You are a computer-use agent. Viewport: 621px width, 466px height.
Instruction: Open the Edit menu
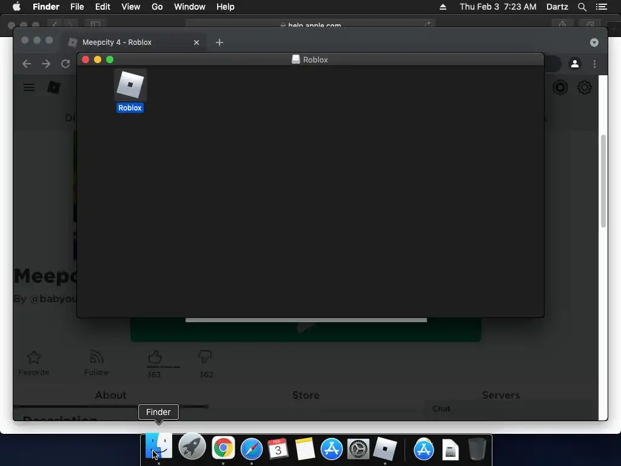pos(102,7)
